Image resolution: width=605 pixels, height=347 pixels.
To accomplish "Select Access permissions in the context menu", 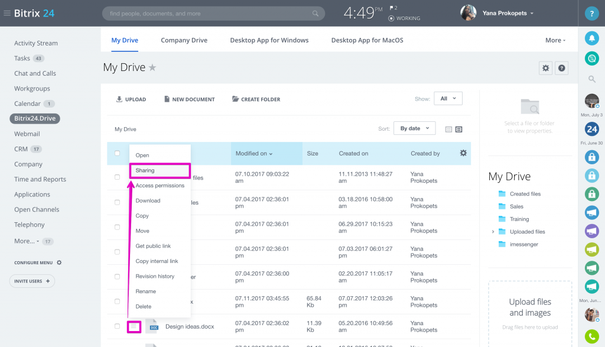I will point(160,186).
